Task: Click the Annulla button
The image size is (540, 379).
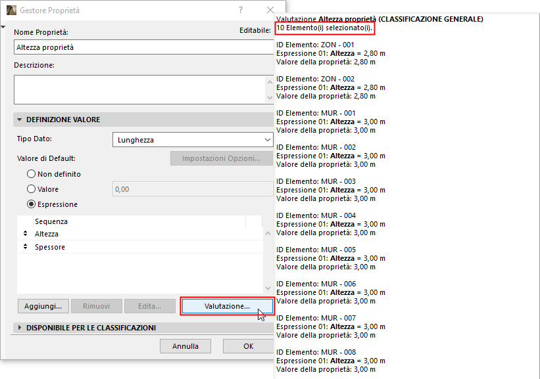Action: pos(185,346)
